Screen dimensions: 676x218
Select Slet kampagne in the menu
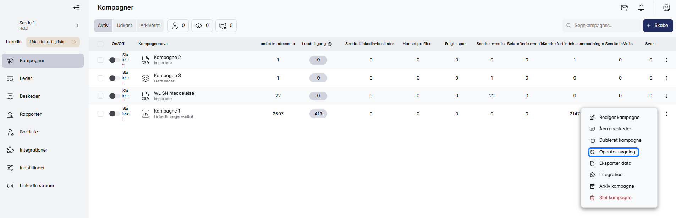[x=615, y=198]
